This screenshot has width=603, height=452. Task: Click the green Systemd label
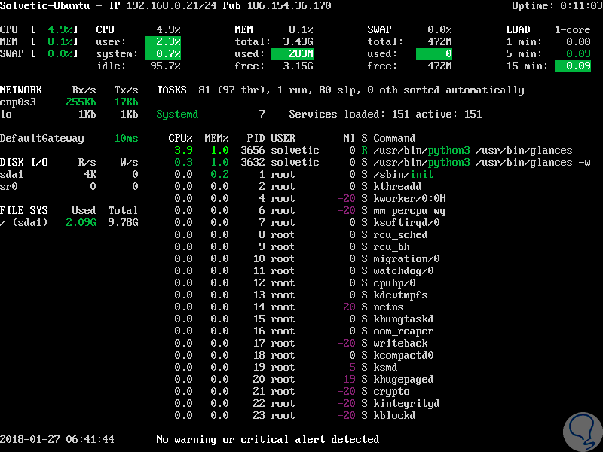(x=177, y=115)
